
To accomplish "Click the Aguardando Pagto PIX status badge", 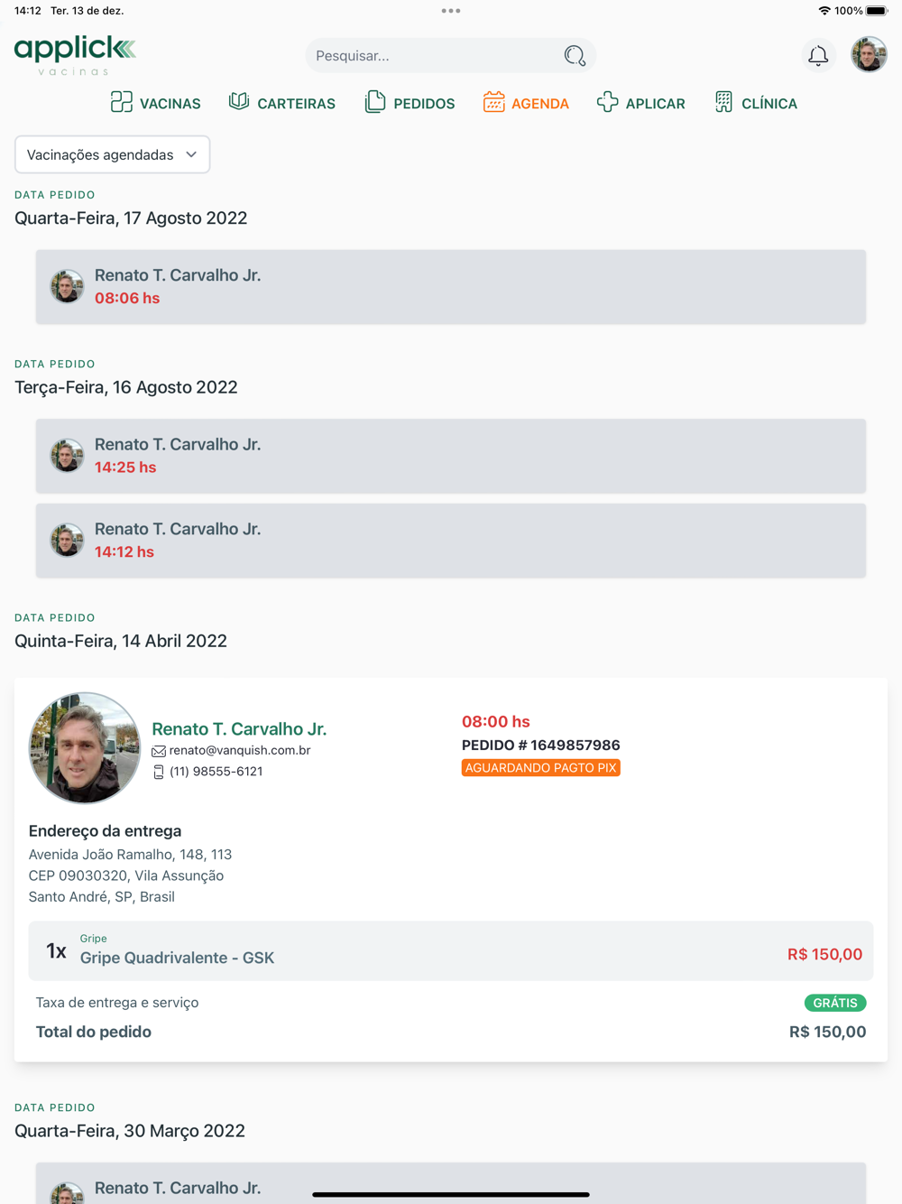I will (x=540, y=768).
